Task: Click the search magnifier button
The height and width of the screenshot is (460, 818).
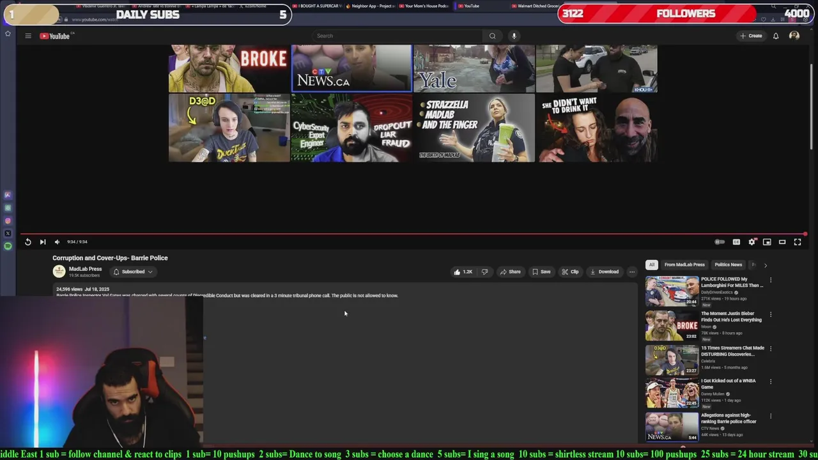Action: (x=492, y=36)
